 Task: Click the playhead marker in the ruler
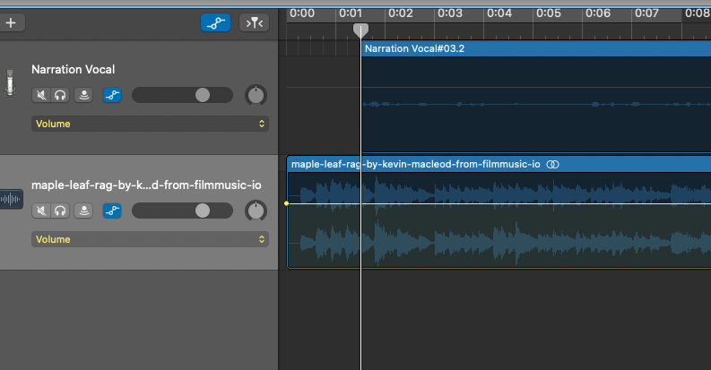pyautogui.click(x=360, y=30)
